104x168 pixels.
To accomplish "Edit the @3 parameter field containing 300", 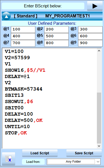I will (90, 29).
